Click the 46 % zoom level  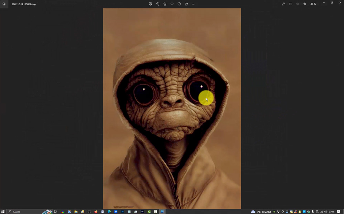pyautogui.click(x=313, y=4)
